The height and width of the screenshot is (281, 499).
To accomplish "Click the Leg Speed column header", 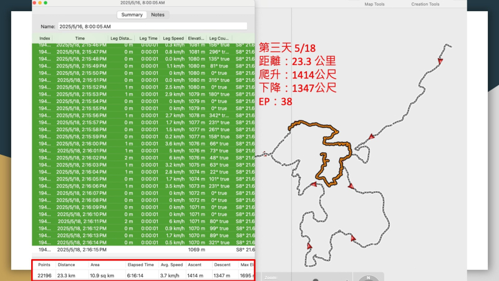I will tap(173, 38).
